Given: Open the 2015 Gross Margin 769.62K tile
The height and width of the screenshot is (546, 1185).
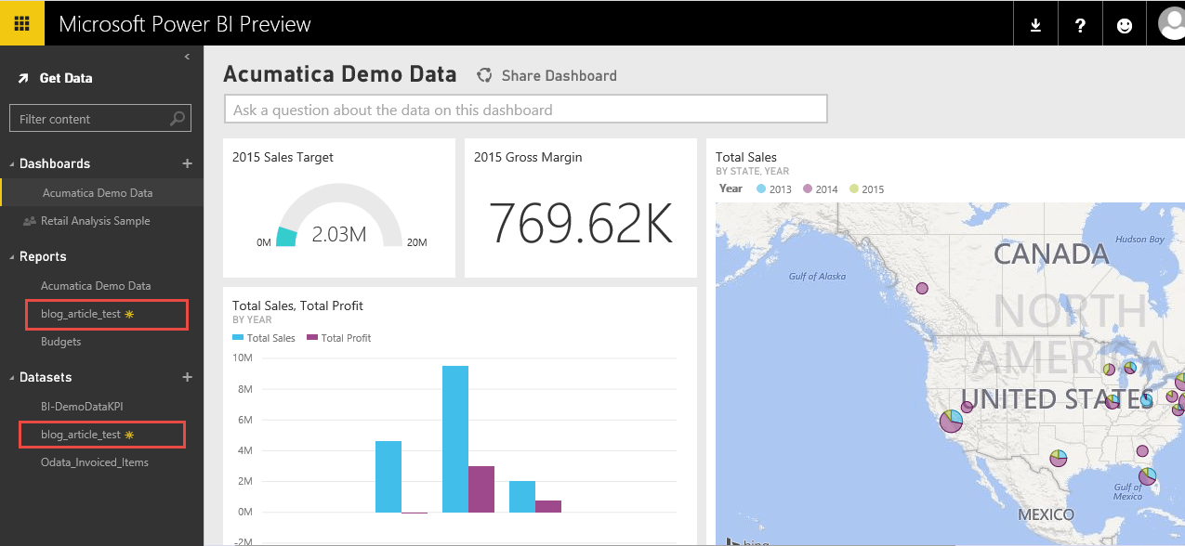Looking at the screenshot, I should (581, 208).
